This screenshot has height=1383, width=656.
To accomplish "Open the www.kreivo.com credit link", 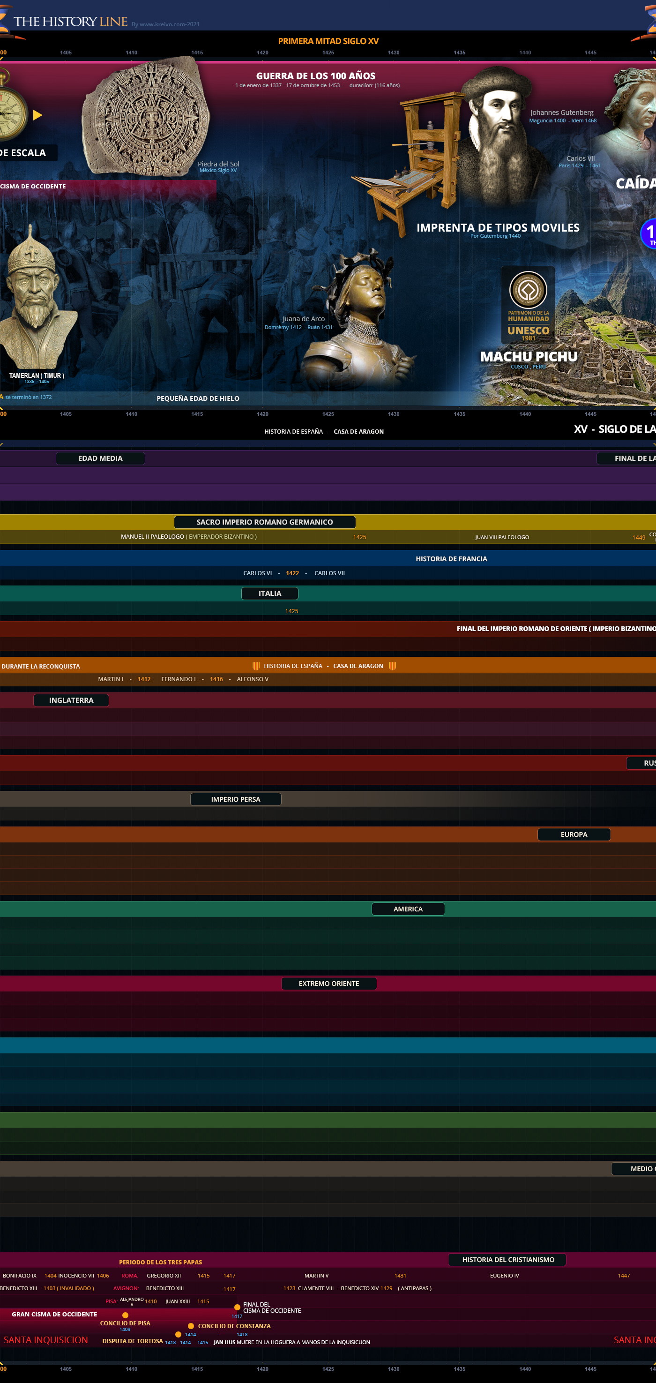I will point(165,24).
